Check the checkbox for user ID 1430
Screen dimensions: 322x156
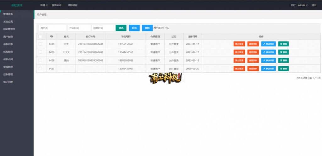[x=40, y=44]
